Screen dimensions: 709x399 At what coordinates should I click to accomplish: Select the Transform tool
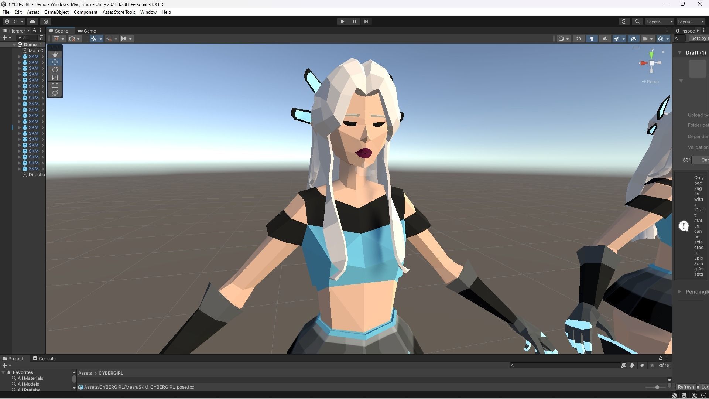pos(55,93)
